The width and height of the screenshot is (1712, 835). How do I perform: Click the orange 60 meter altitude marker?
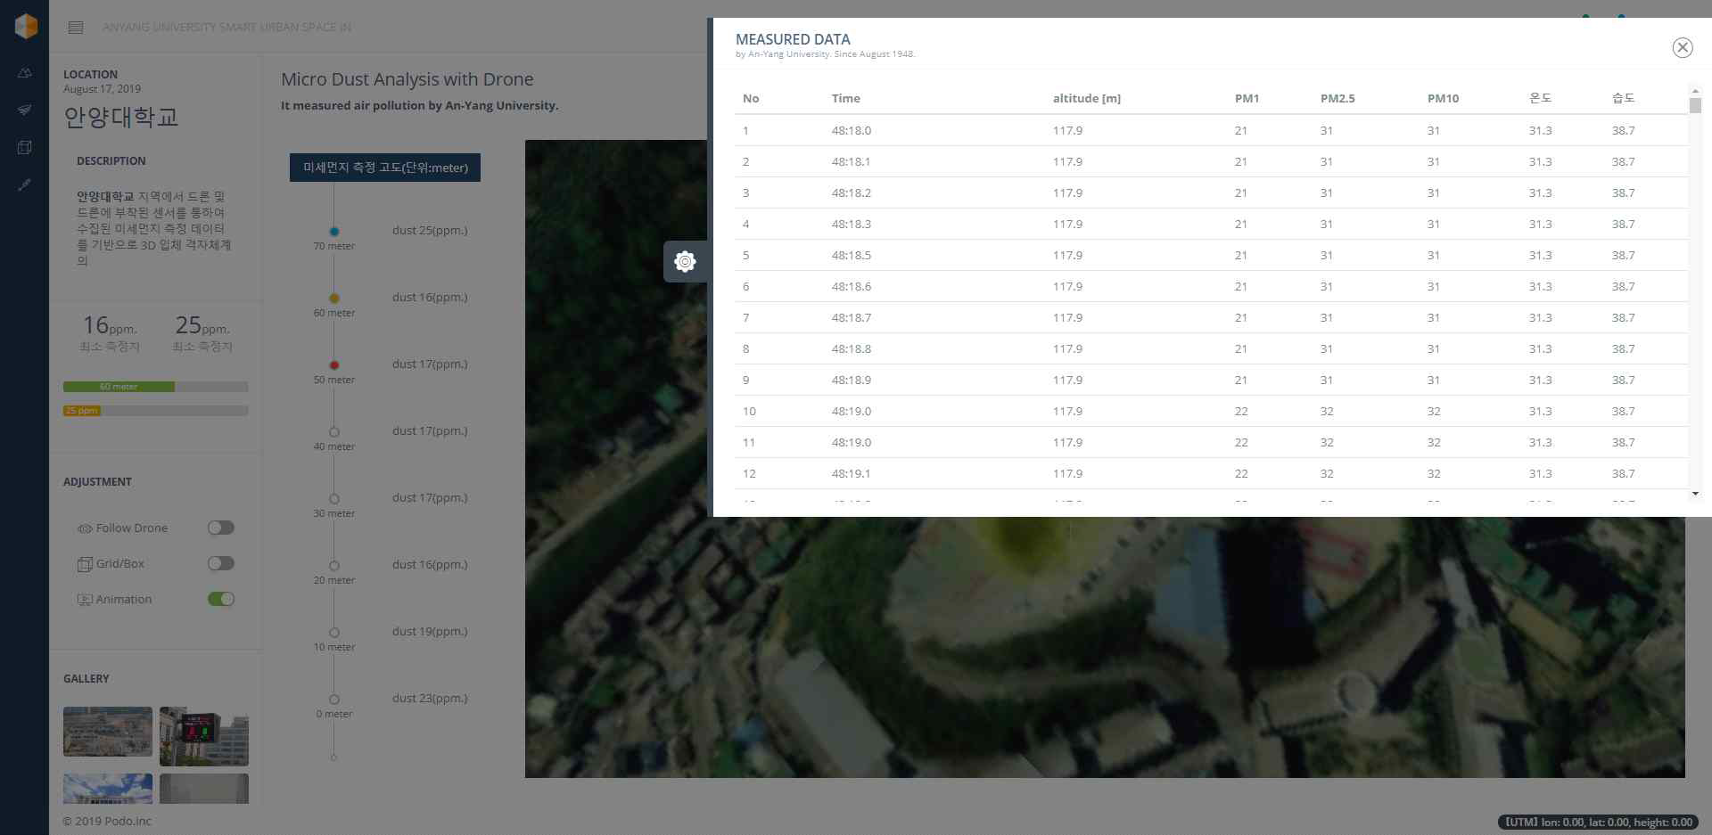click(x=334, y=299)
